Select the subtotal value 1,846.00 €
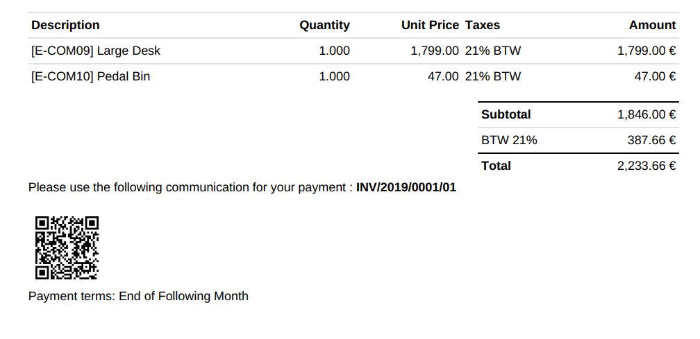Screen dimensions: 700x339 (x=647, y=114)
